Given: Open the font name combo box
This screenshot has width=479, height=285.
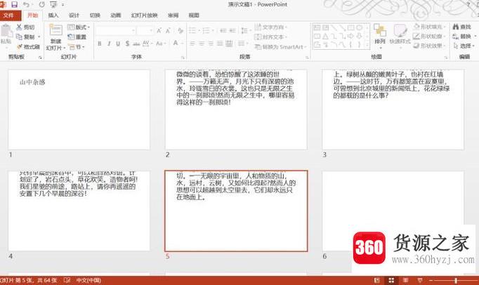Looking at the screenshot, I should (x=115, y=31).
